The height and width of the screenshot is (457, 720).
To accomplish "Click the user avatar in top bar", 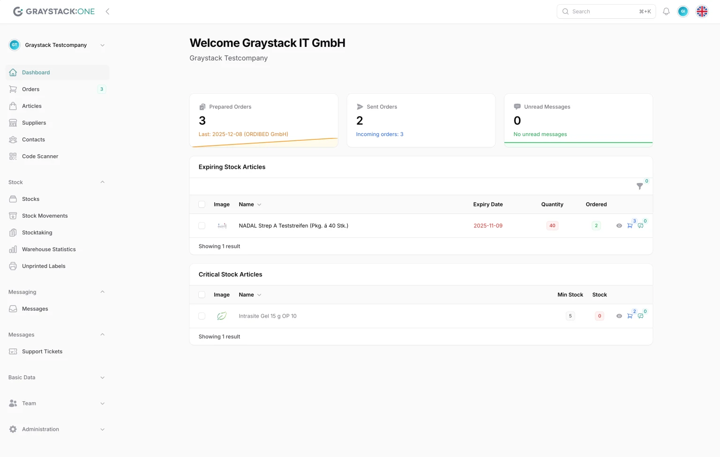I will point(683,12).
